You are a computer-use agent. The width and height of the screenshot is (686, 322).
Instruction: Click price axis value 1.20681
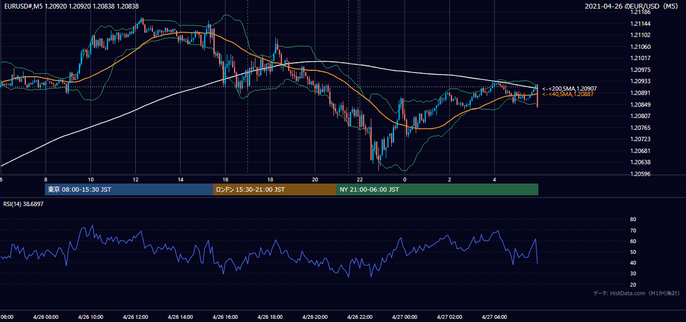point(641,151)
